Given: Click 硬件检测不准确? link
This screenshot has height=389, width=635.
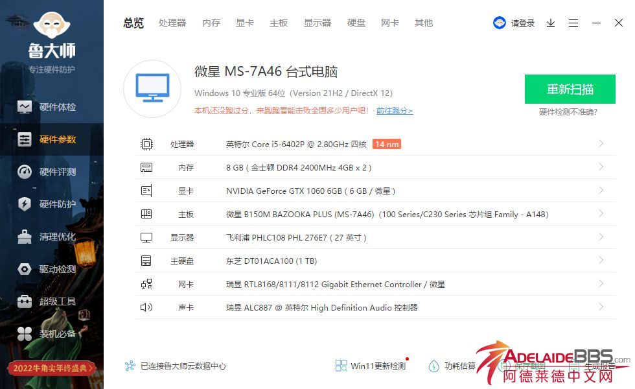Looking at the screenshot, I should click(568, 112).
